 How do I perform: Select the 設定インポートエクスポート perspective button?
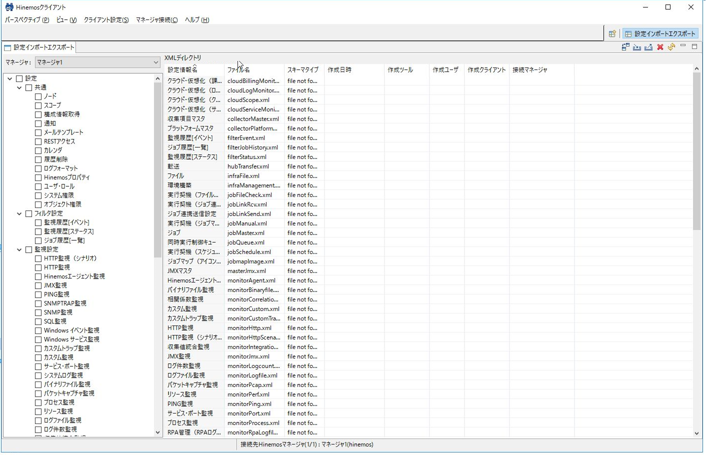click(660, 33)
